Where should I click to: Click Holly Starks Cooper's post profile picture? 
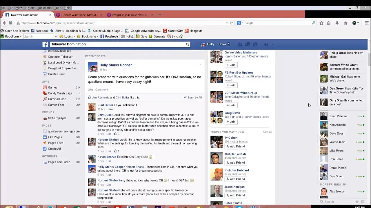93,67
